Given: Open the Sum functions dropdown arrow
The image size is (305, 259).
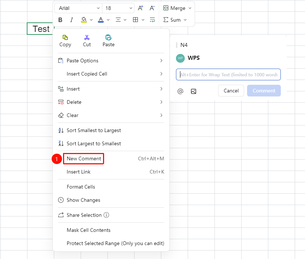Looking at the screenshot, I should [x=185, y=20].
